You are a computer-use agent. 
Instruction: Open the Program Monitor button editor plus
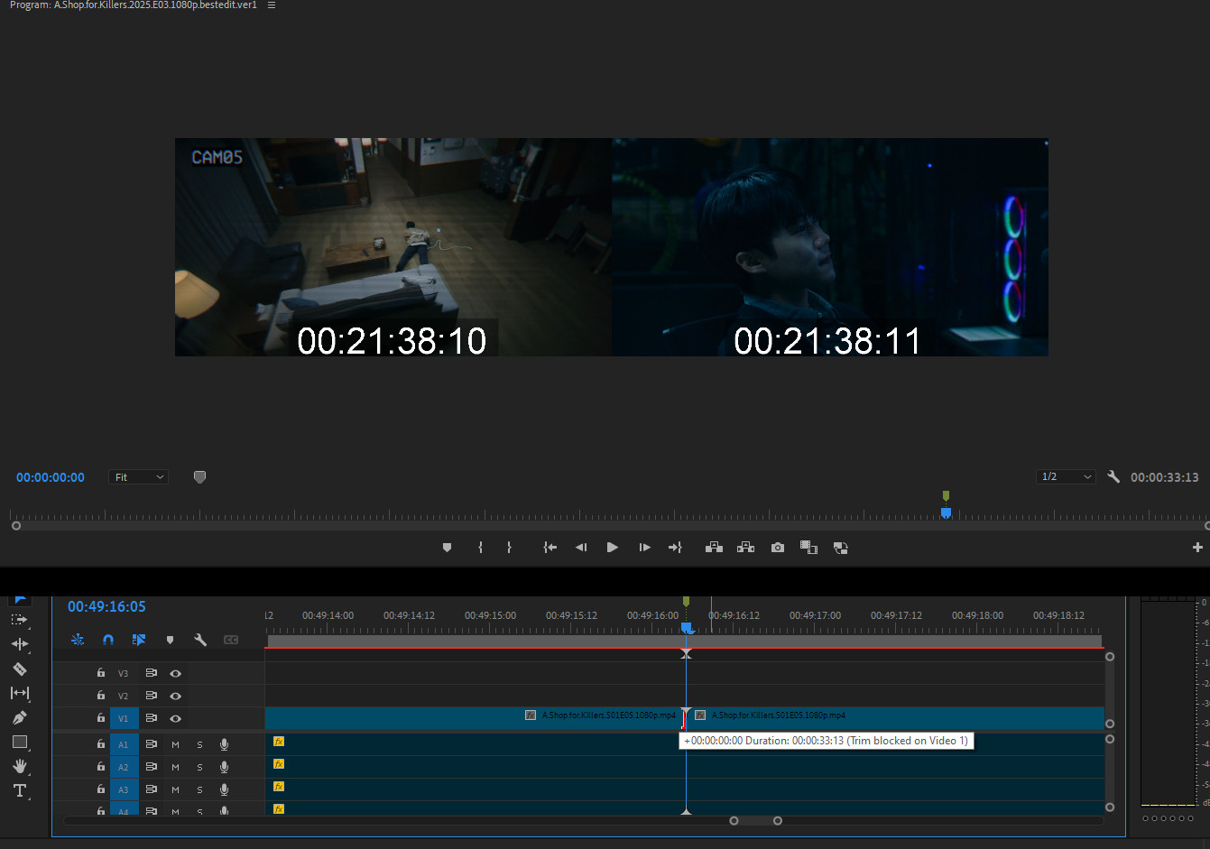[x=1197, y=548]
